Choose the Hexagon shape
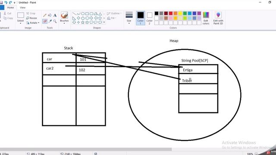 pos(87,18)
